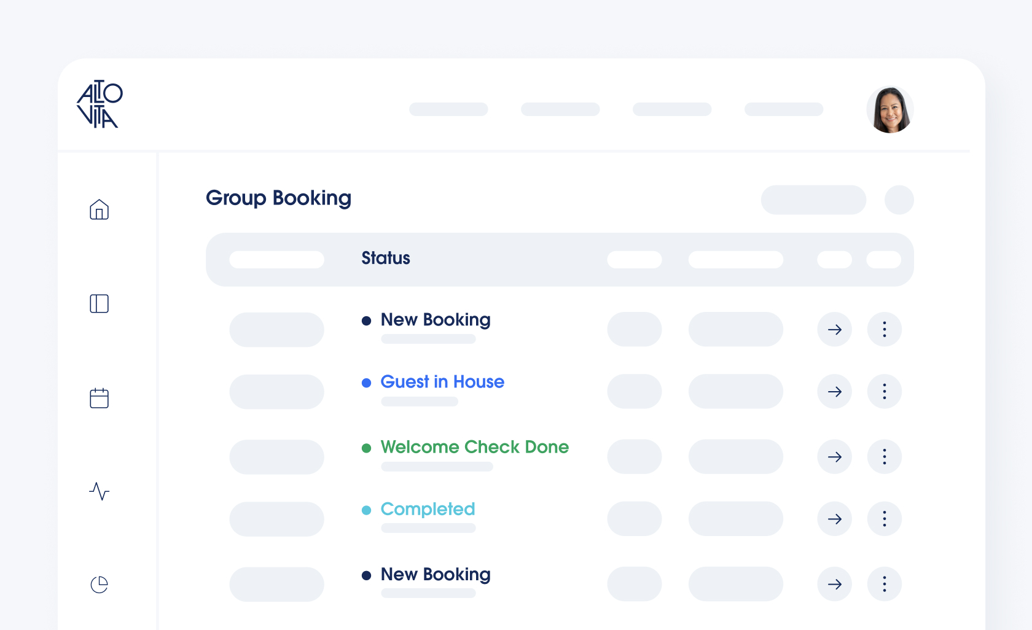Open the Calendar sidebar icon
This screenshot has height=630, width=1032.
point(99,398)
